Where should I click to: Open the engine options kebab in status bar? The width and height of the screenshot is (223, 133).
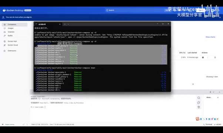[x=27, y=125]
